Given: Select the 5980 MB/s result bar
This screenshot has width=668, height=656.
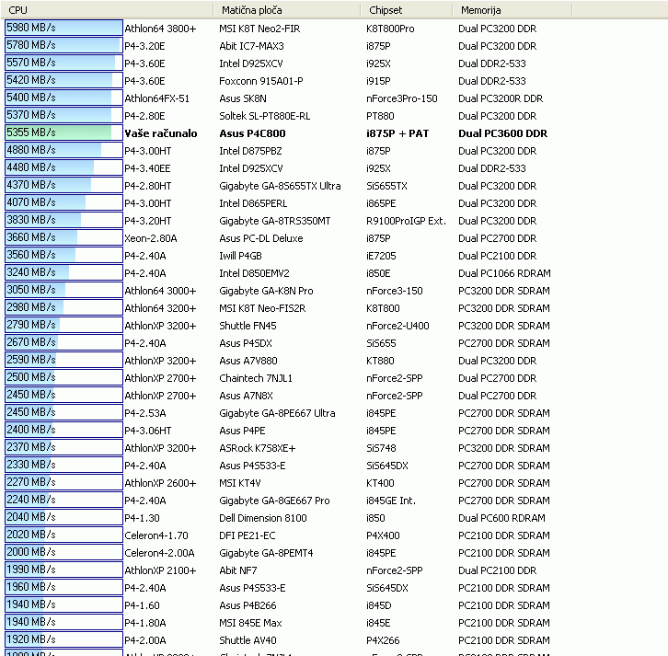Looking at the screenshot, I should click(x=63, y=29).
